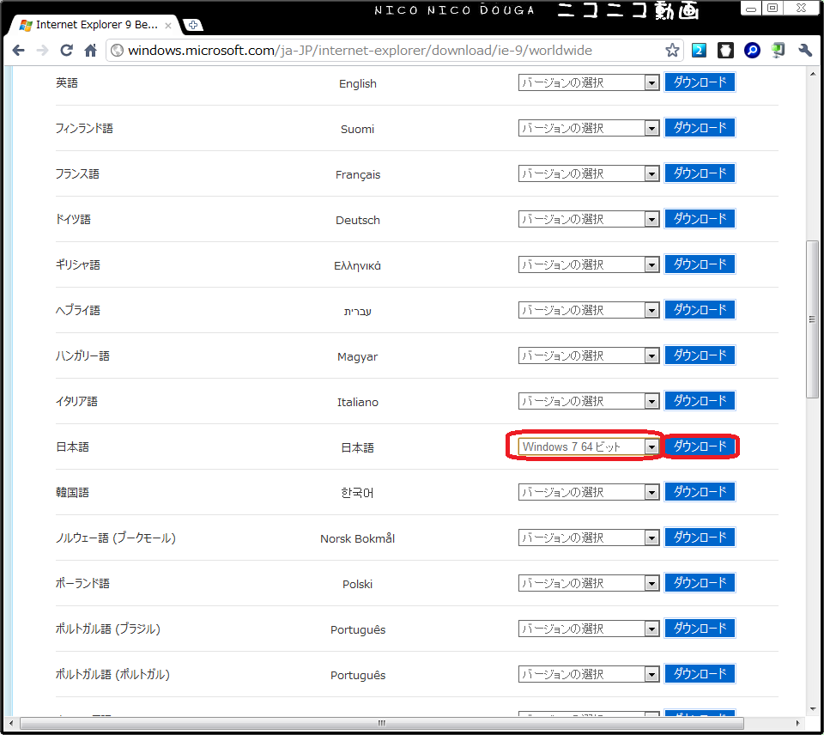Click the イタリア語 language label
This screenshot has height=735, width=824.
point(76,402)
